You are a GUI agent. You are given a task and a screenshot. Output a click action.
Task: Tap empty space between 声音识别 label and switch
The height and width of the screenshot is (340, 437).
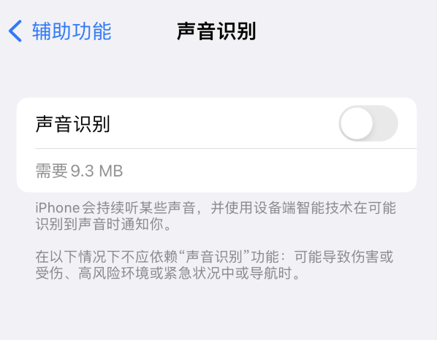click(x=223, y=123)
